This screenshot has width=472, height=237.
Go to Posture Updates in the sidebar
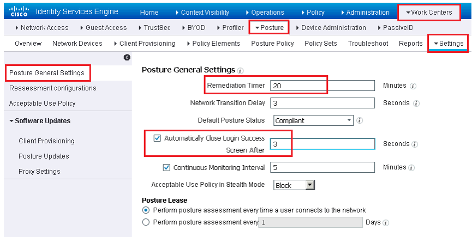44,156
